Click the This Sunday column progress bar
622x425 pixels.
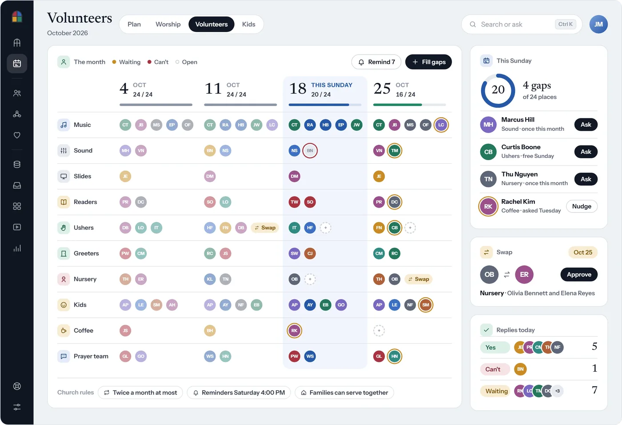[x=325, y=105]
